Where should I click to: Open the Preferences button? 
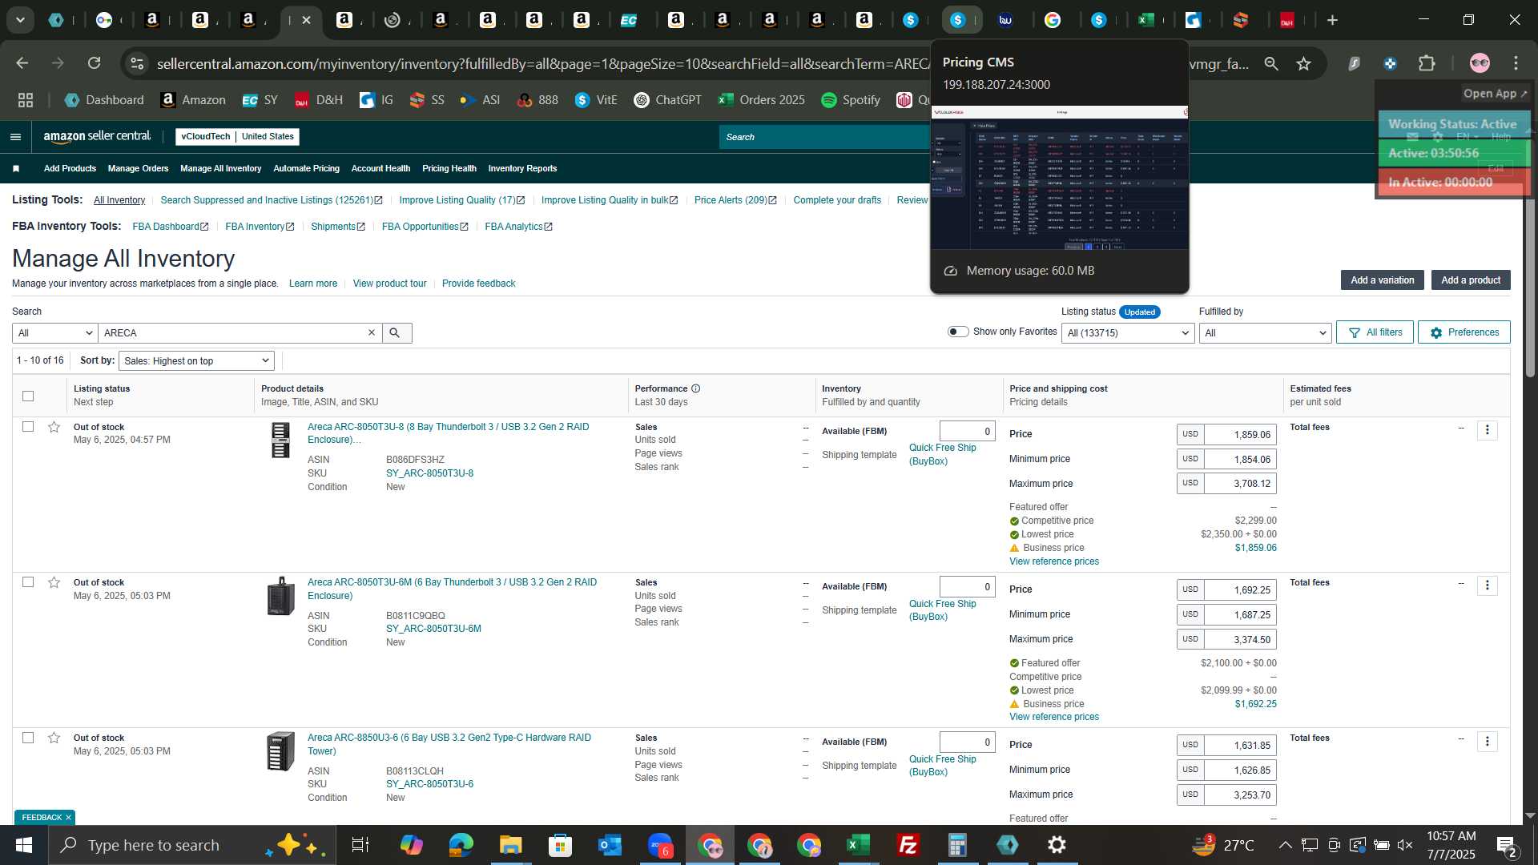coord(1464,332)
